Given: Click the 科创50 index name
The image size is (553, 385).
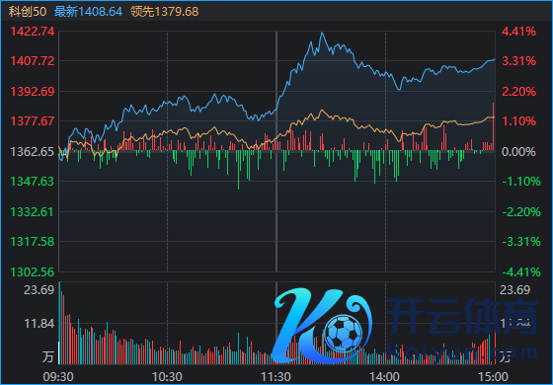Looking at the screenshot, I should [28, 11].
